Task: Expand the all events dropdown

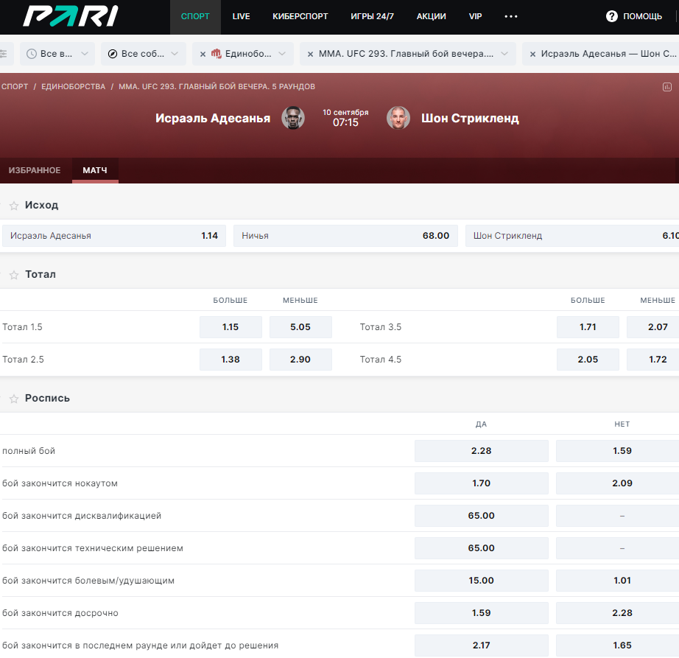Action: tap(175, 54)
